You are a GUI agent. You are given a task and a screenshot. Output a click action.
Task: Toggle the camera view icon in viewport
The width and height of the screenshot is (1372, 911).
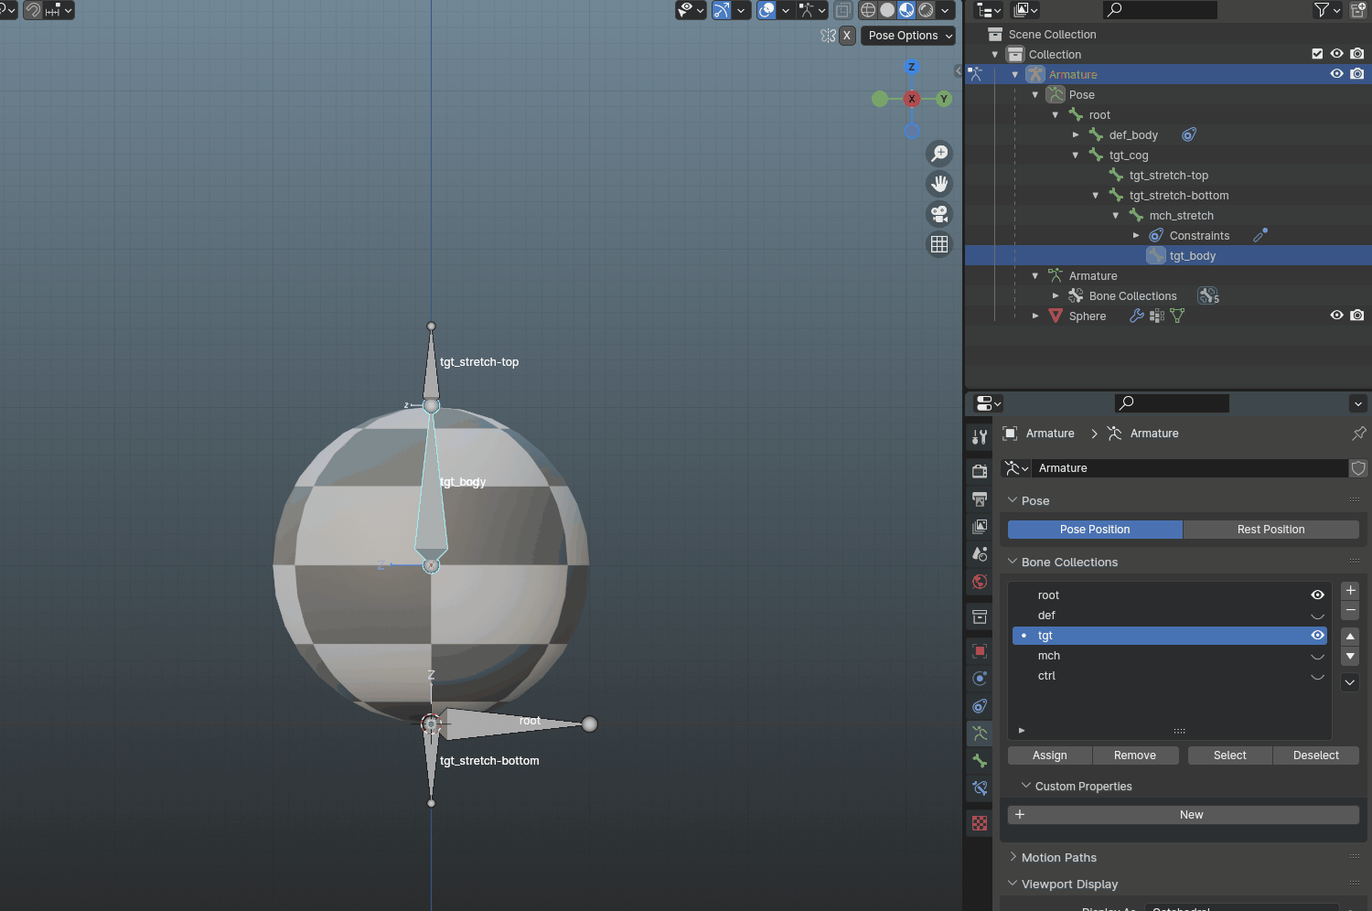(939, 214)
